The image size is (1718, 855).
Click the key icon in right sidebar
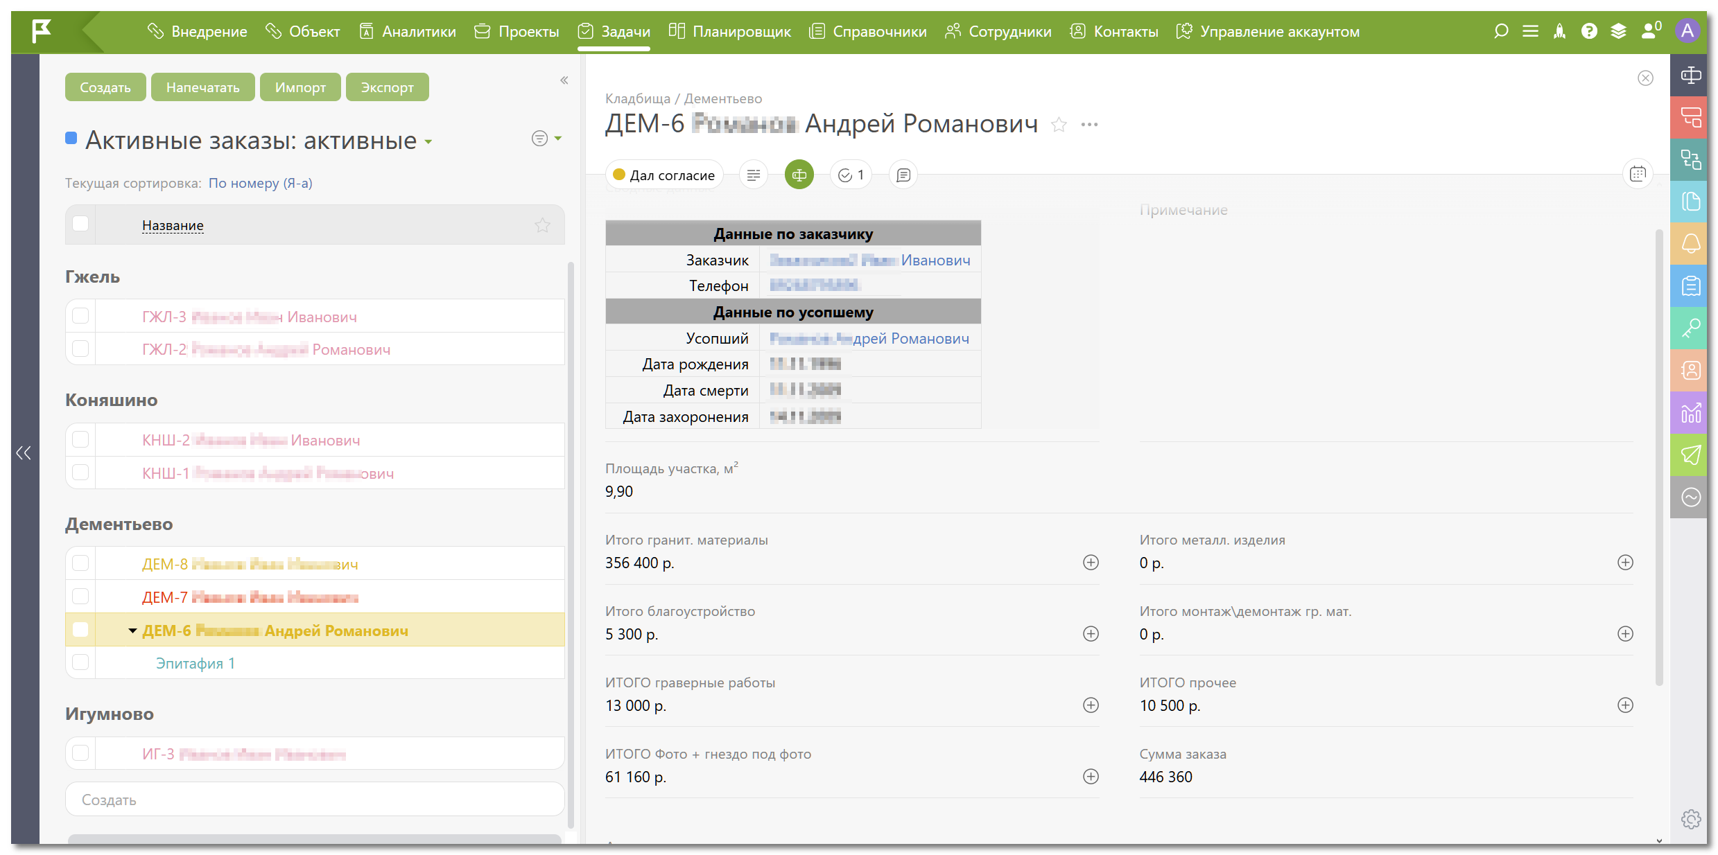(1691, 328)
